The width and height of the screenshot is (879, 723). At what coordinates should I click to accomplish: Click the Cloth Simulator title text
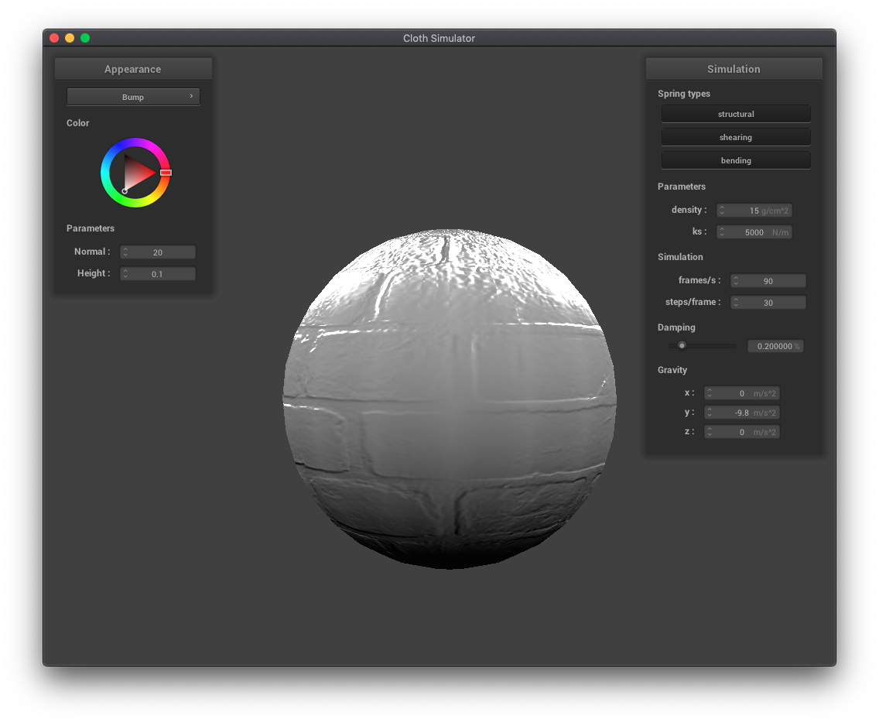tap(439, 38)
